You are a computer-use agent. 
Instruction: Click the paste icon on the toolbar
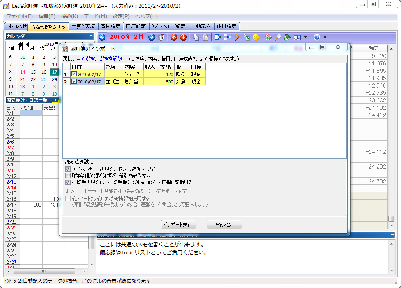tap(205, 37)
